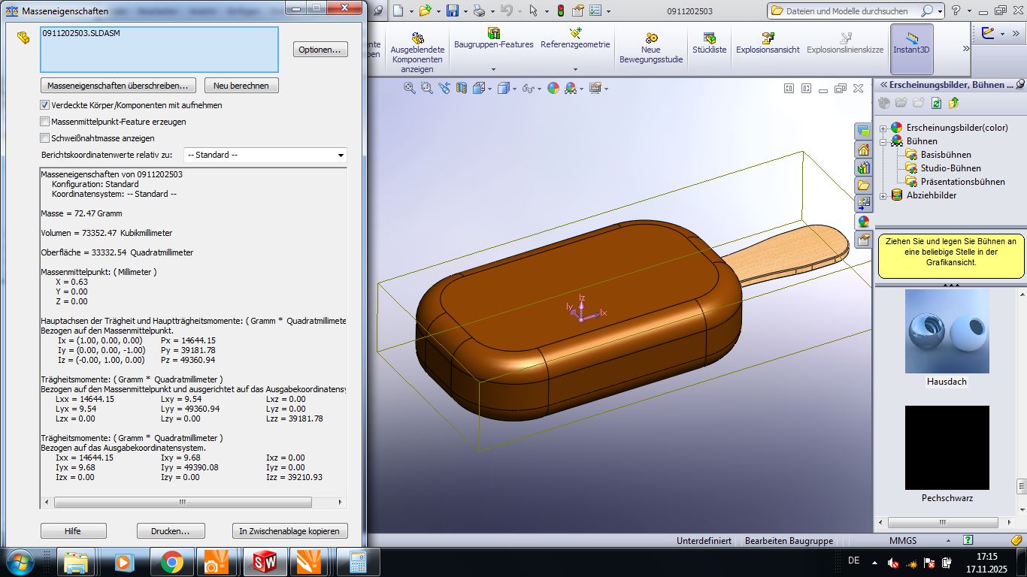Open SolidWorks Resources home tab in task pane

pos(863,150)
